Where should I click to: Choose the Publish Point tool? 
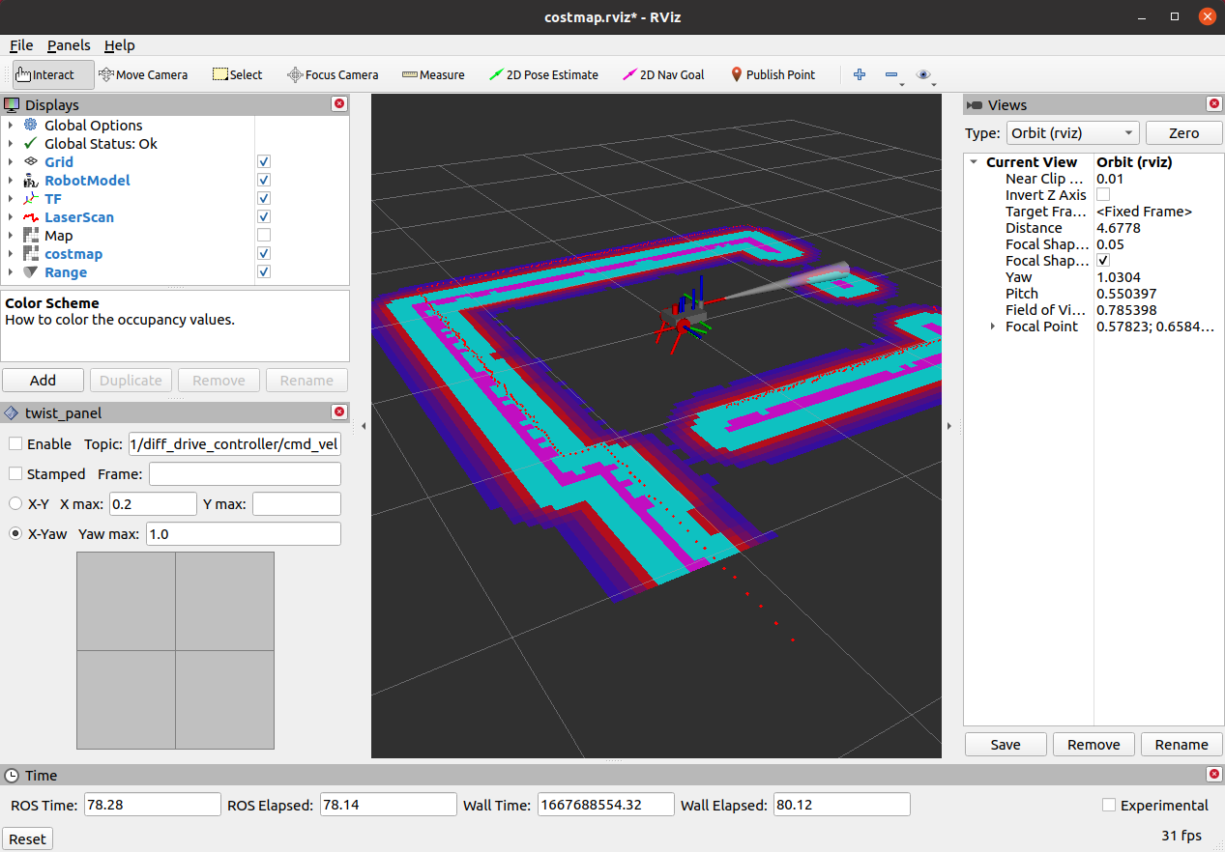pyautogui.click(x=773, y=74)
